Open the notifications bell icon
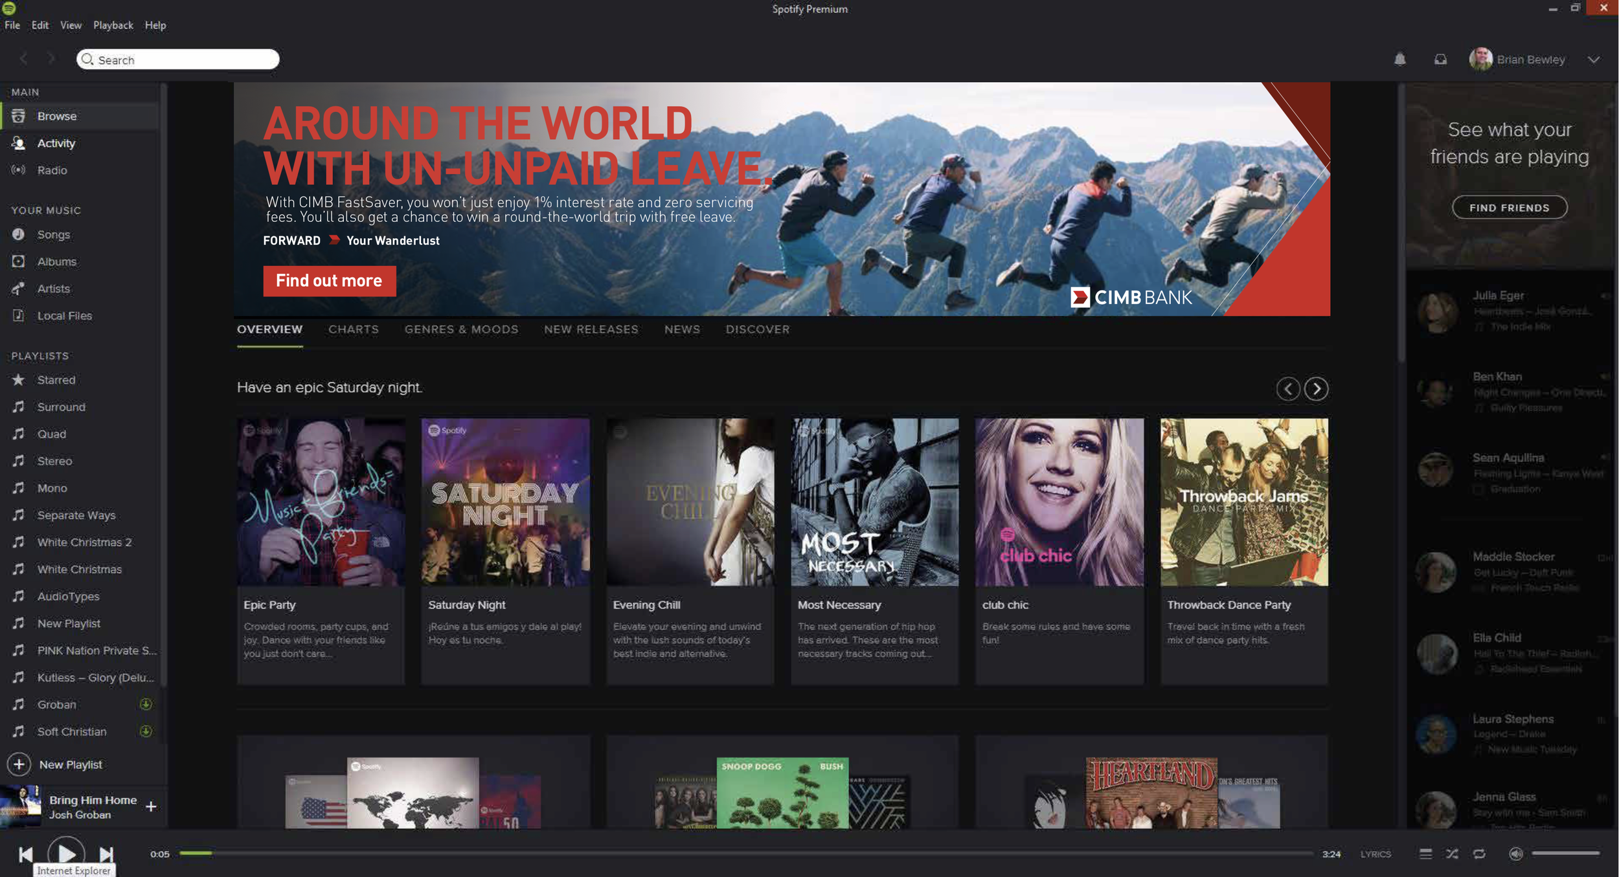The height and width of the screenshot is (877, 1619). click(x=1399, y=60)
